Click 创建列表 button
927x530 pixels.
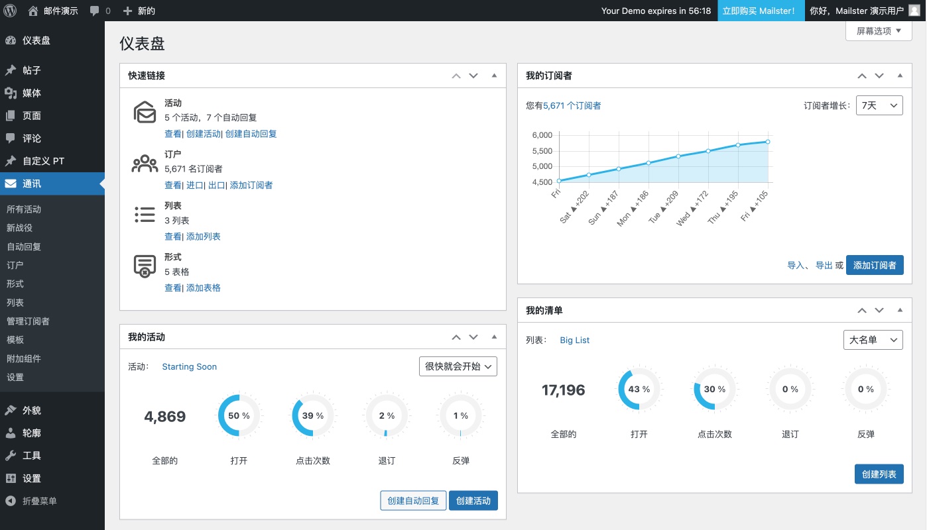(x=879, y=474)
